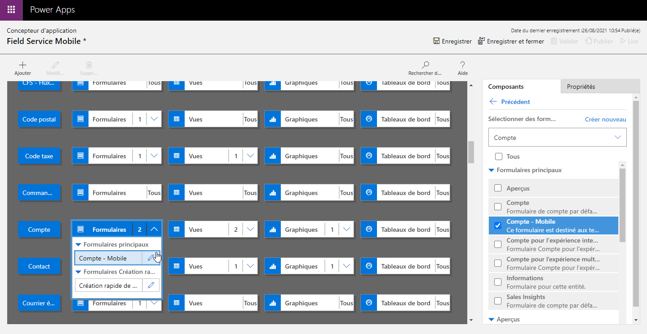
Task: Click Enregistrer et fermer
Action: pyautogui.click(x=511, y=41)
